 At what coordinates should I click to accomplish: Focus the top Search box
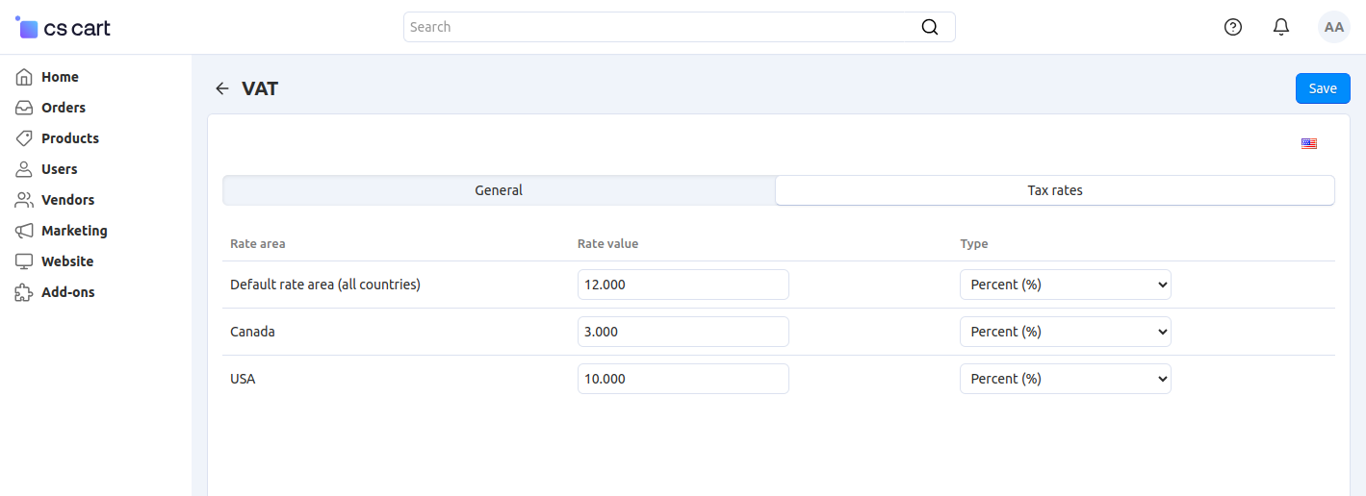pyautogui.click(x=680, y=27)
